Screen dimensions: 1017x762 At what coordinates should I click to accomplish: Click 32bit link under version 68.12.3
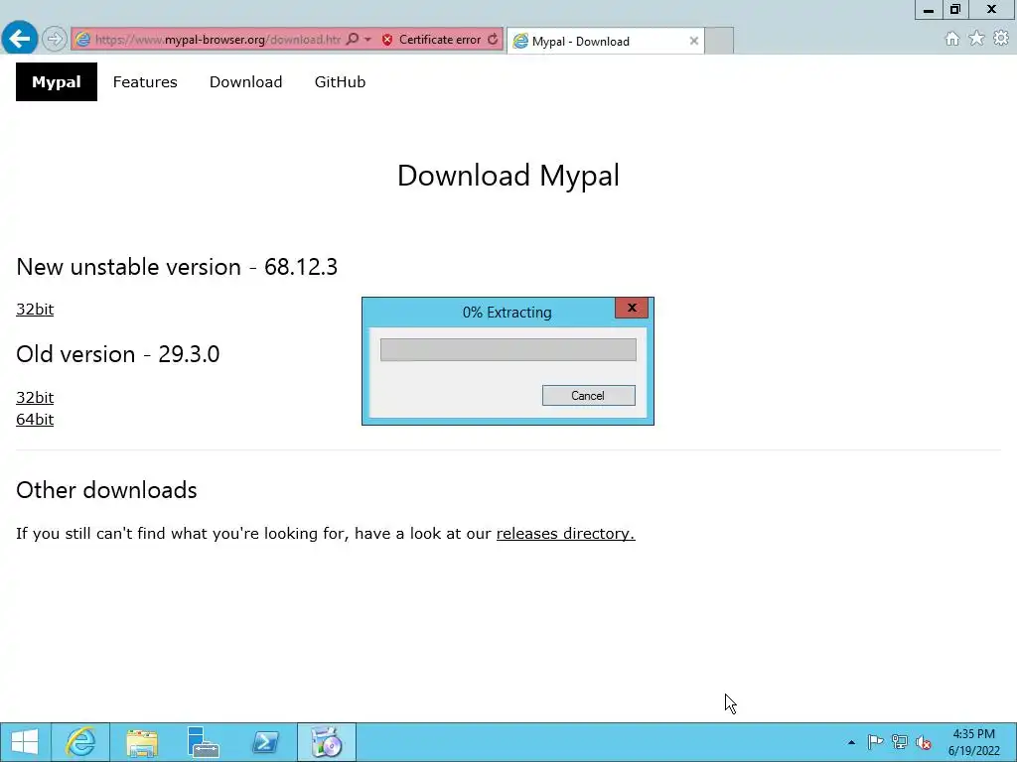pyautogui.click(x=35, y=310)
